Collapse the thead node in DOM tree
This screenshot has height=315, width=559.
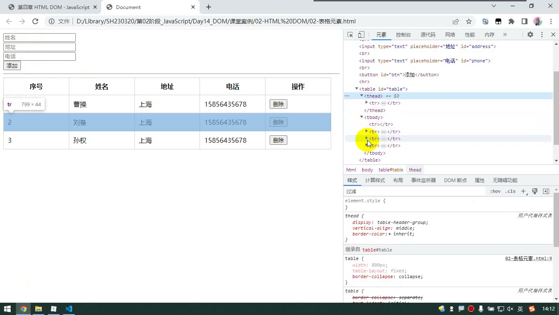click(x=361, y=96)
